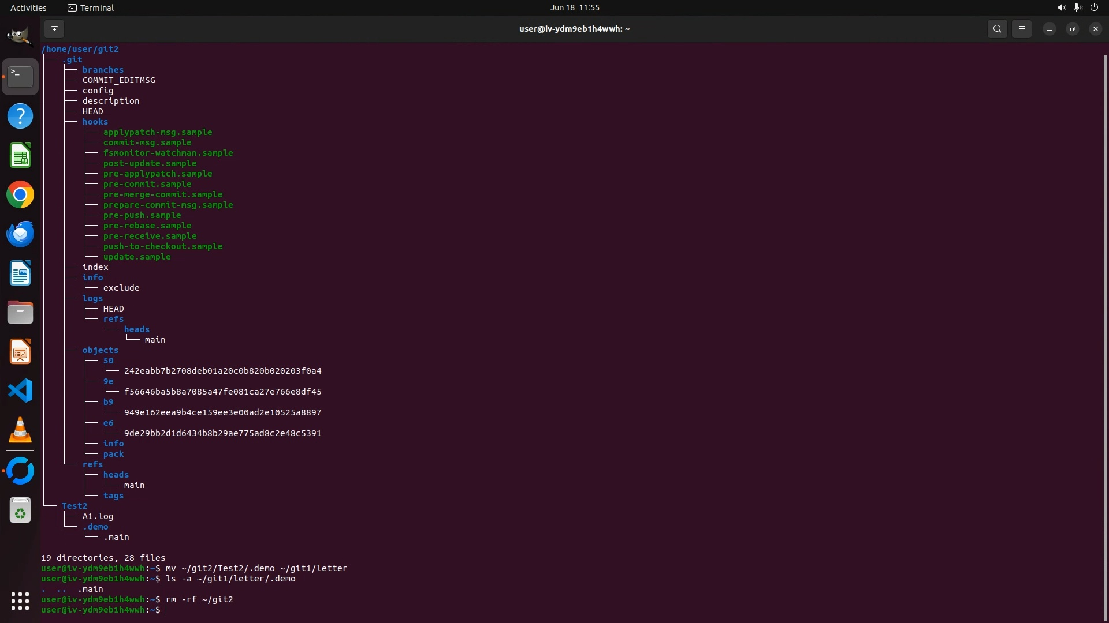Show all applications grid

pyautogui.click(x=20, y=601)
